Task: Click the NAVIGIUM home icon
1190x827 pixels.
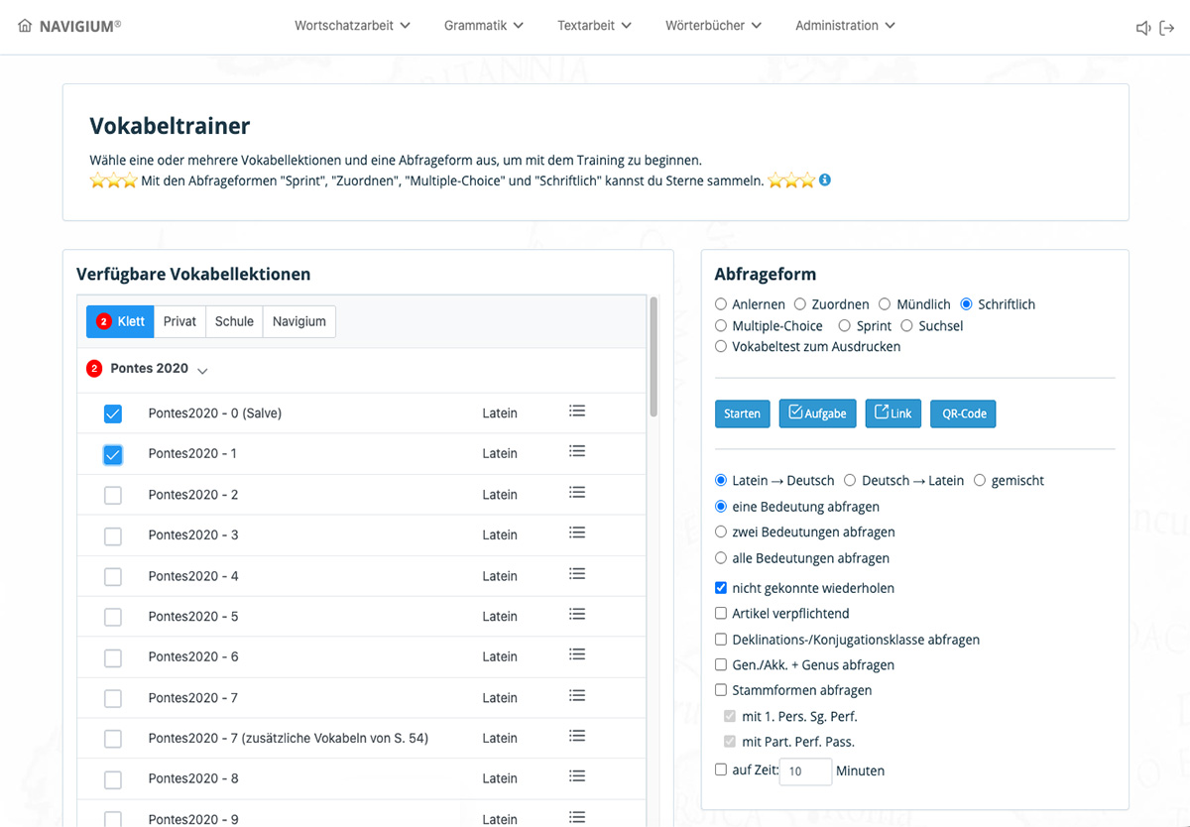Action: (25, 26)
